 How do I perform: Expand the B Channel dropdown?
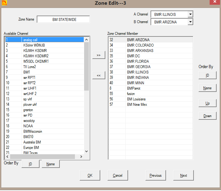[x=190, y=22]
